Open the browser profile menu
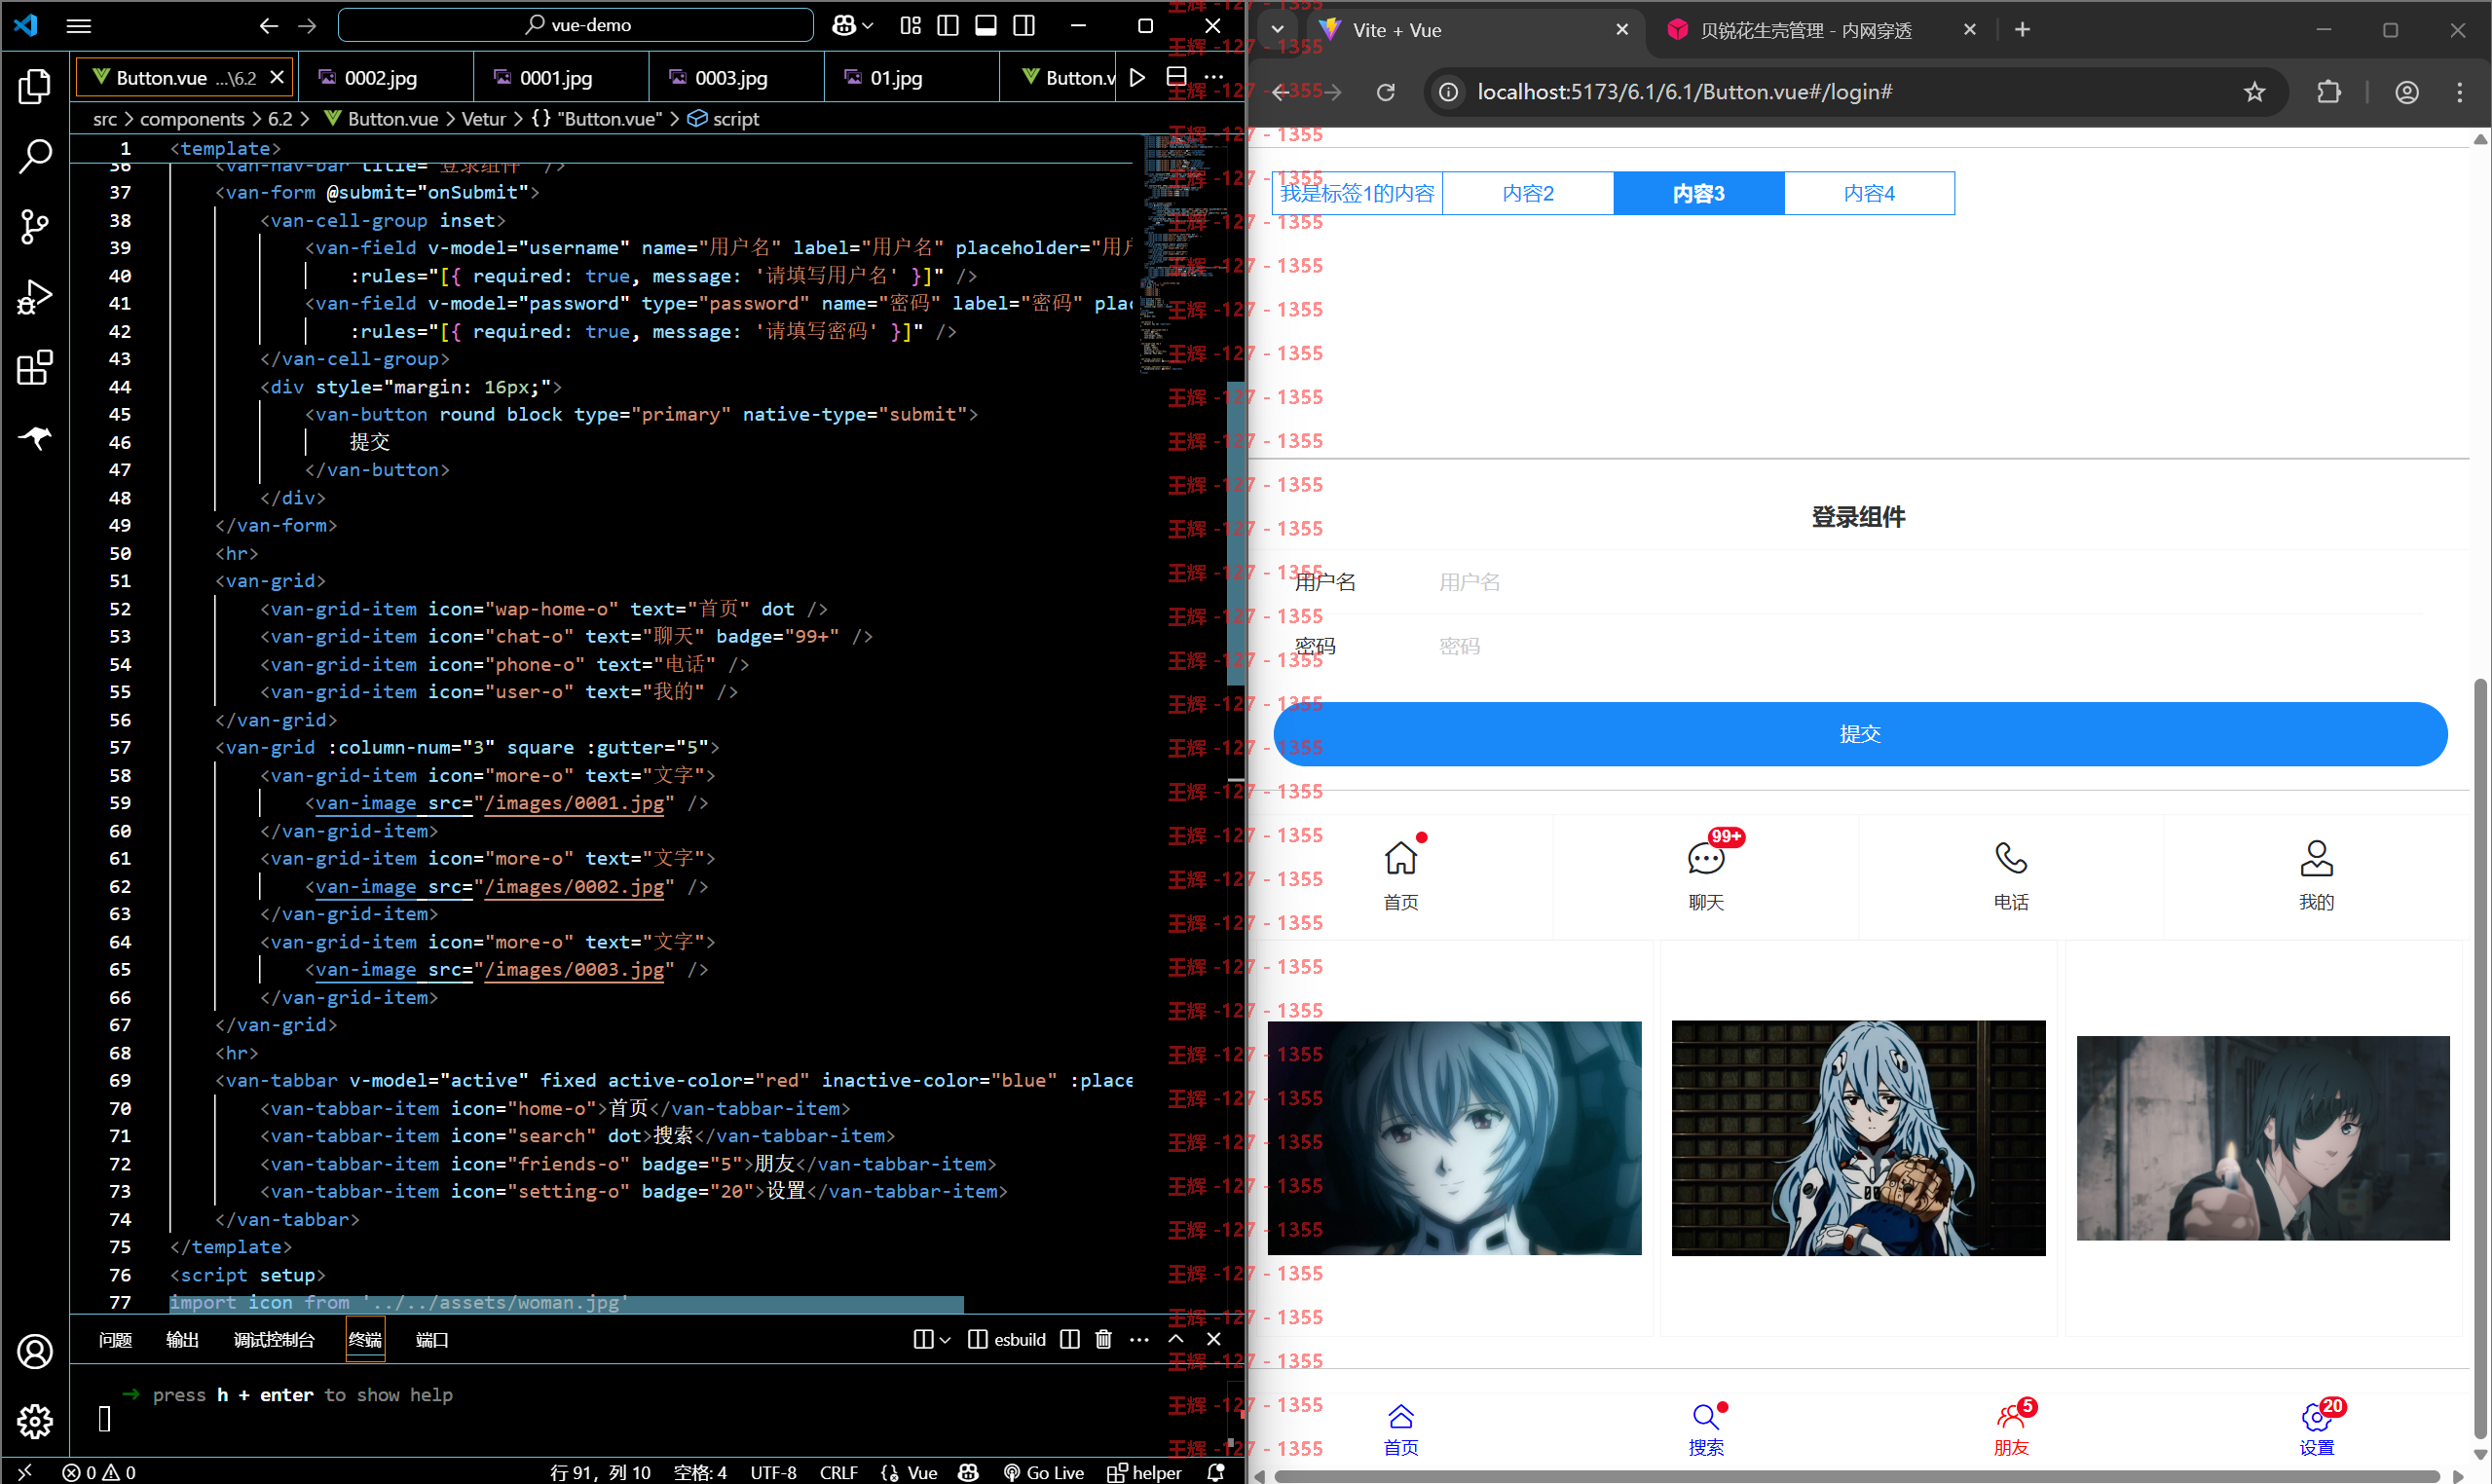2492x1484 pixels. click(x=2407, y=92)
